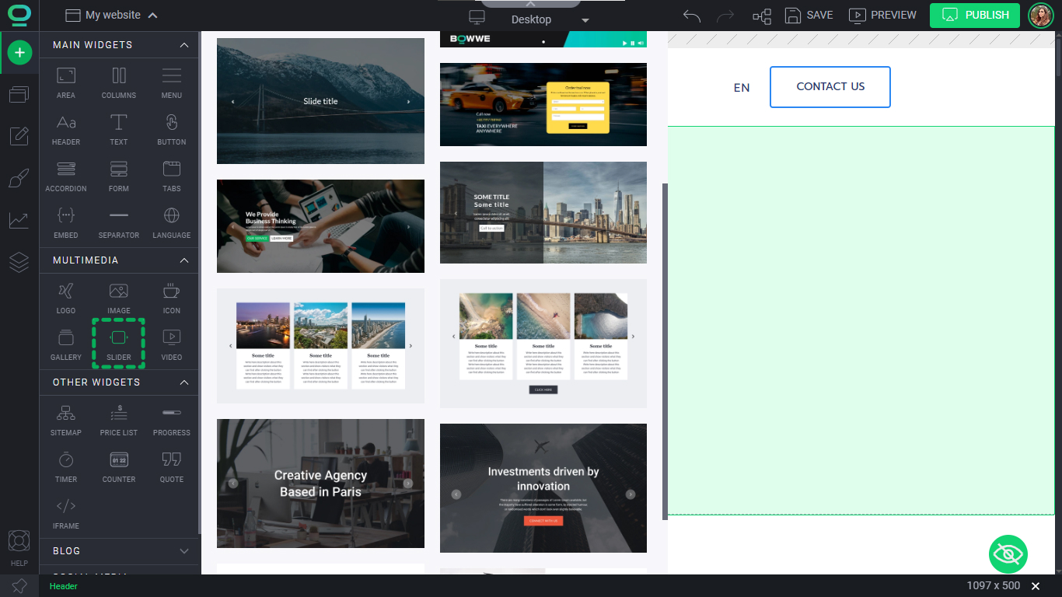Select the Image widget
The height and width of the screenshot is (597, 1062).
click(119, 298)
